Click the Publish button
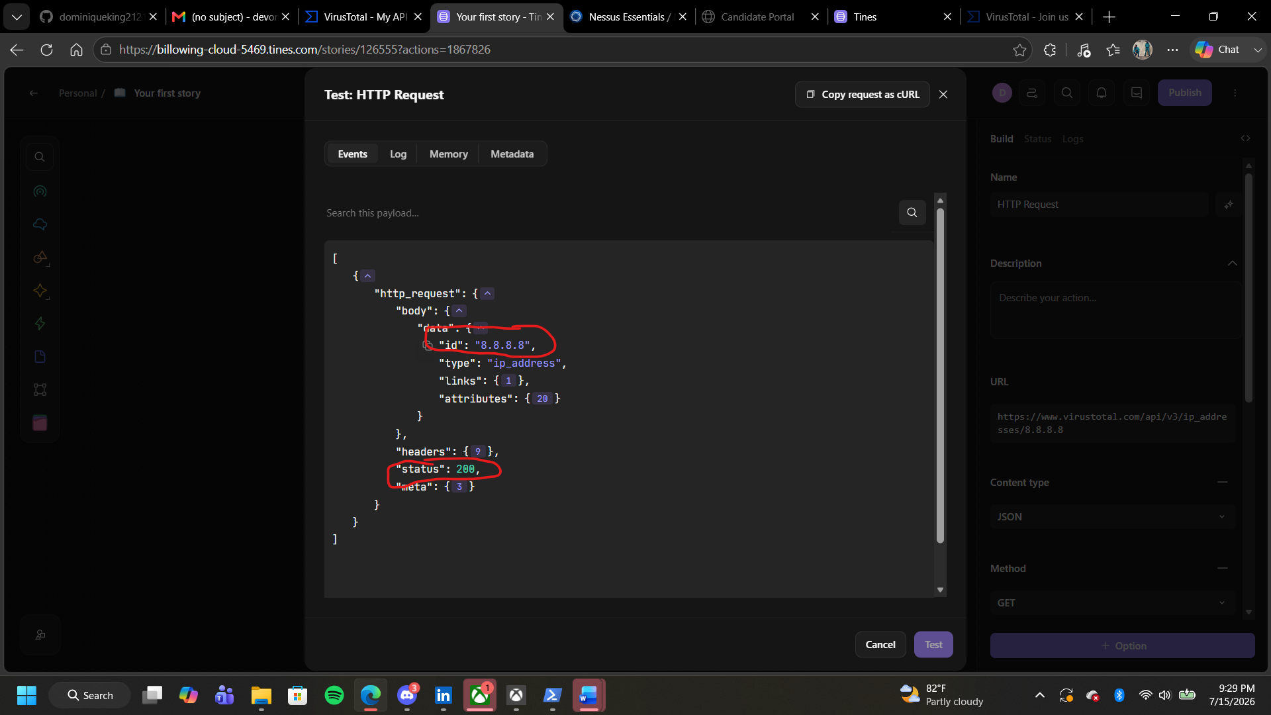 [1184, 93]
